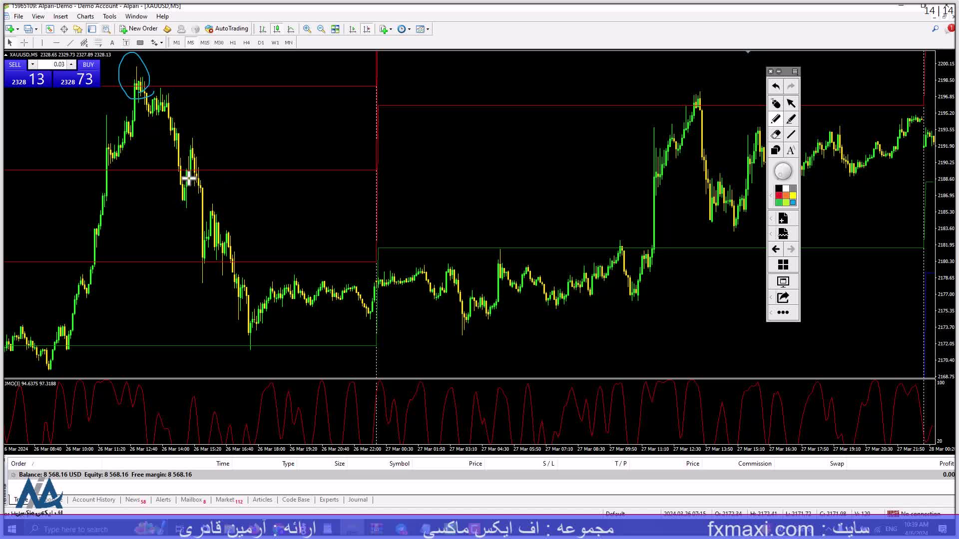Viewport: 959px width, 539px height.
Task: Open the Tools menu
Action: (x=109, y=16)
